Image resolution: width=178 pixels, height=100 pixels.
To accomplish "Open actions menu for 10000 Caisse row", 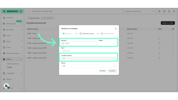I will (x=173, y=34).
